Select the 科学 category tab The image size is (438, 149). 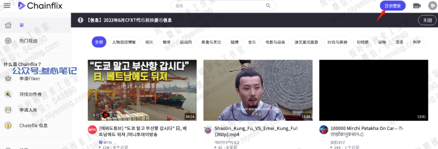tap(417, 42)
